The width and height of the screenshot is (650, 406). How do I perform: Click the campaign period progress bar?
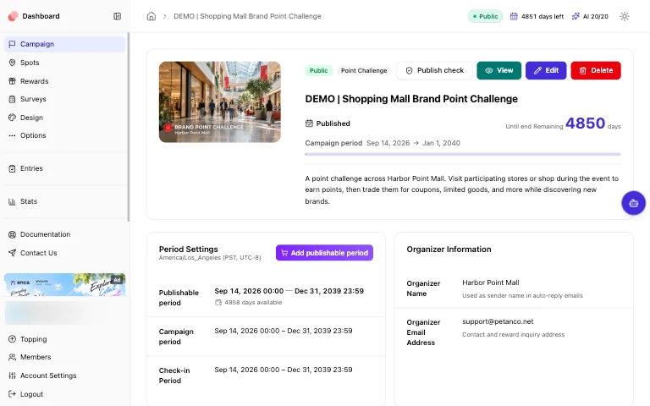(463, 154)
